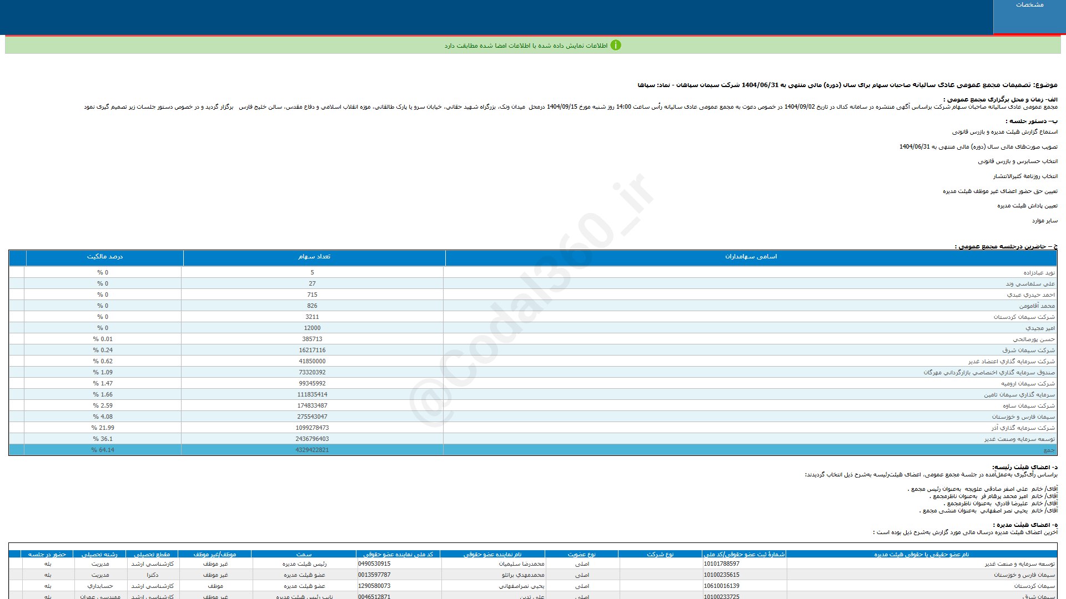Select the توسعه سرمایه صنعت غدیر shareholder row
This screenshot has height=599, width=1066.
coord(1019,439)
